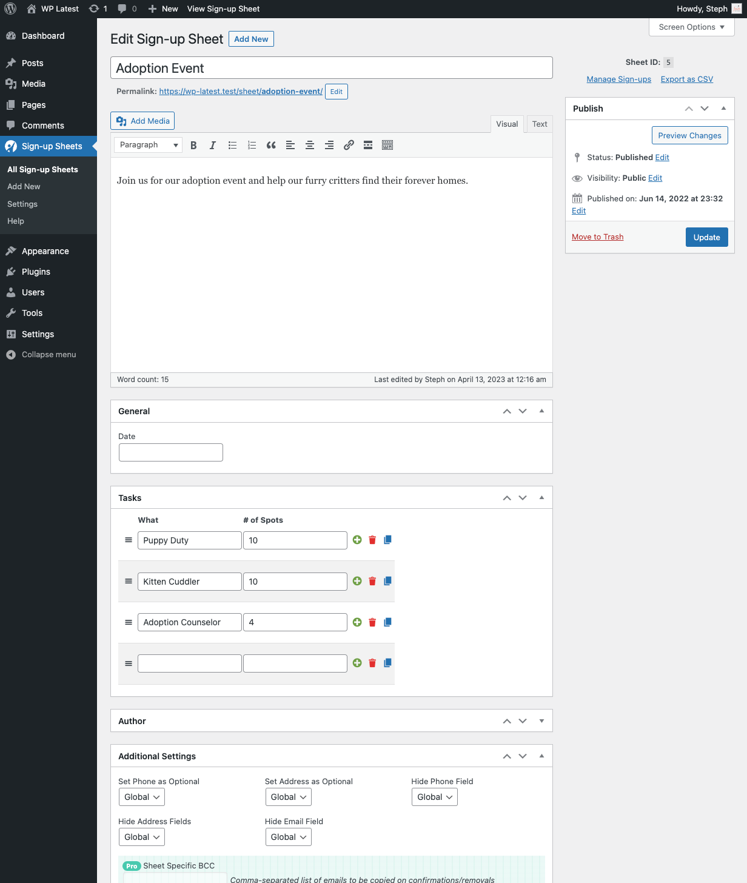Viewport: 747px width, 883px height.
Task: Duplicate the Puppy Duty task
Action: [387, 540]
